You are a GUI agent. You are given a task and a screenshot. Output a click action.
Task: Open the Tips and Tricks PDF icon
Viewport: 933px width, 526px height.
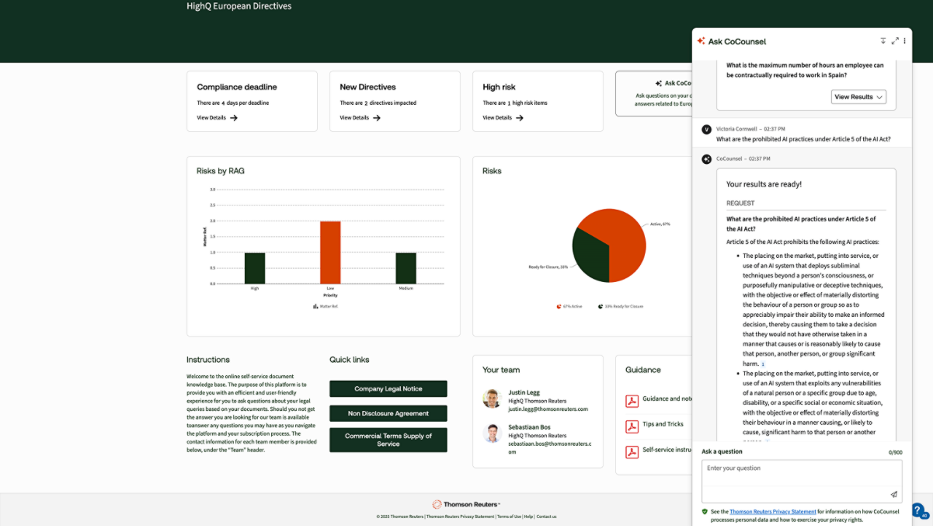(632, 426)
